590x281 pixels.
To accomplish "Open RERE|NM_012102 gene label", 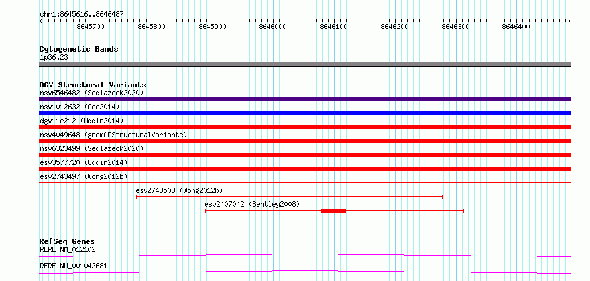I will point(68,249).
